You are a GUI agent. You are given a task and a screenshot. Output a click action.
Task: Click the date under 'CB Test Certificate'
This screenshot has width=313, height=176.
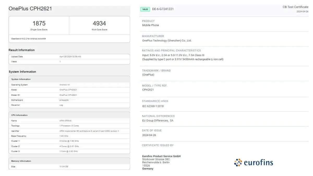(302, 11)
